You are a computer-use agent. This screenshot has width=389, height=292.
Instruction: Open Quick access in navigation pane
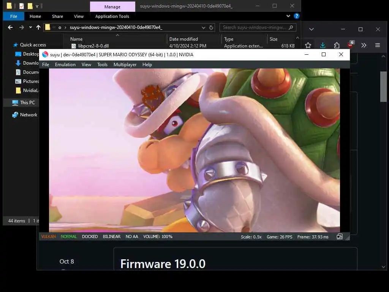click(33, 45)
